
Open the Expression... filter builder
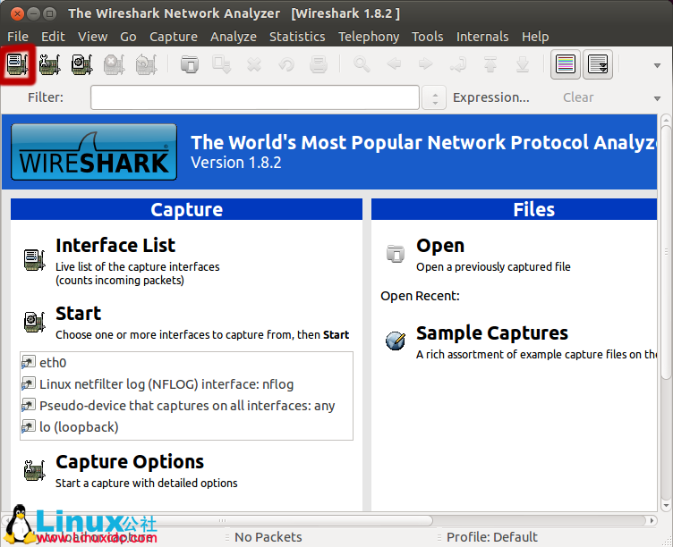tap(491, 97)
